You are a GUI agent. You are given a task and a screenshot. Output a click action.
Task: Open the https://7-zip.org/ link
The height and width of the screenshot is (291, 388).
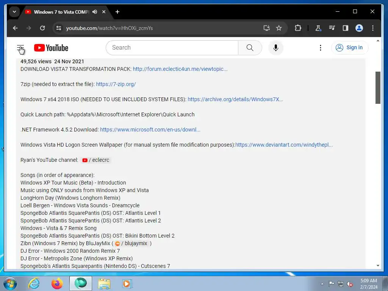tap(116, 84)
